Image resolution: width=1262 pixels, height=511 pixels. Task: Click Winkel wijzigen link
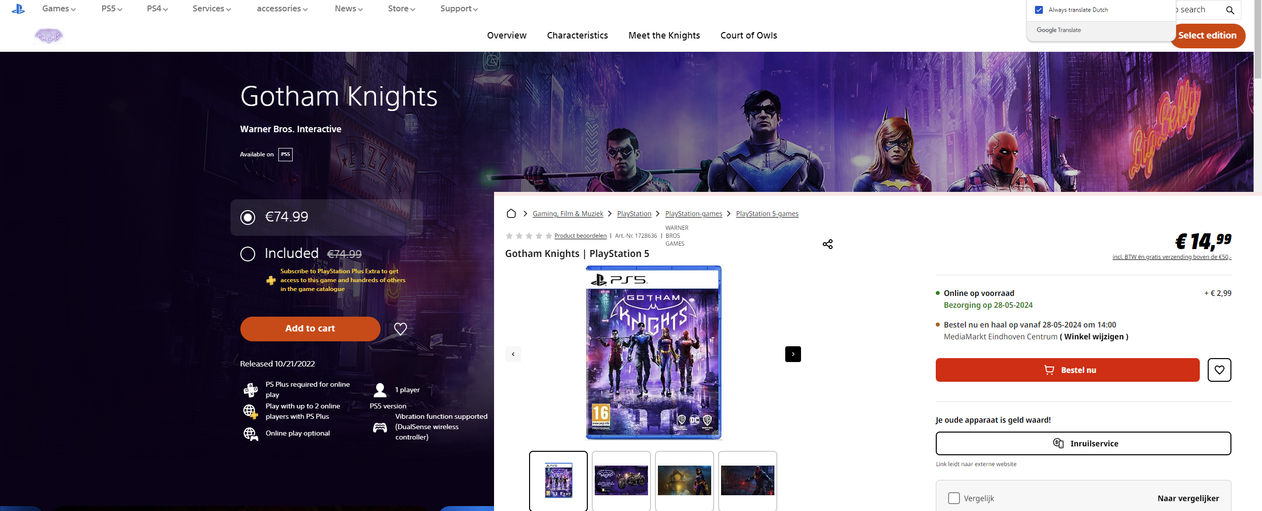point(1094,336)
